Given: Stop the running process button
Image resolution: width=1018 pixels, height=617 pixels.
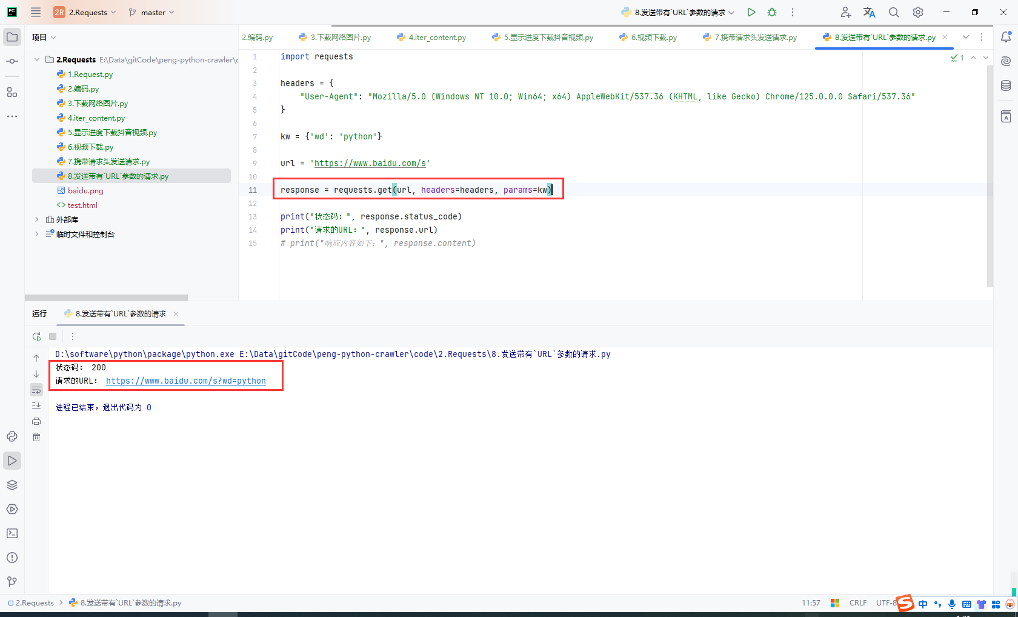Looking at the screenshot, I should click(53, 336).
